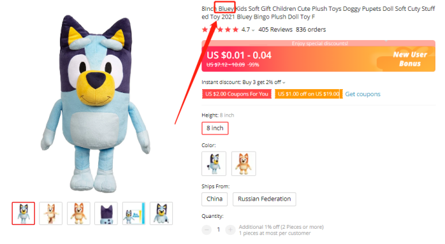Image resolution: width=445 pixels, height=244 pixels.
Task: Open the 405 Reviews link
Action: pyautogui.click(x=275, y=29)
